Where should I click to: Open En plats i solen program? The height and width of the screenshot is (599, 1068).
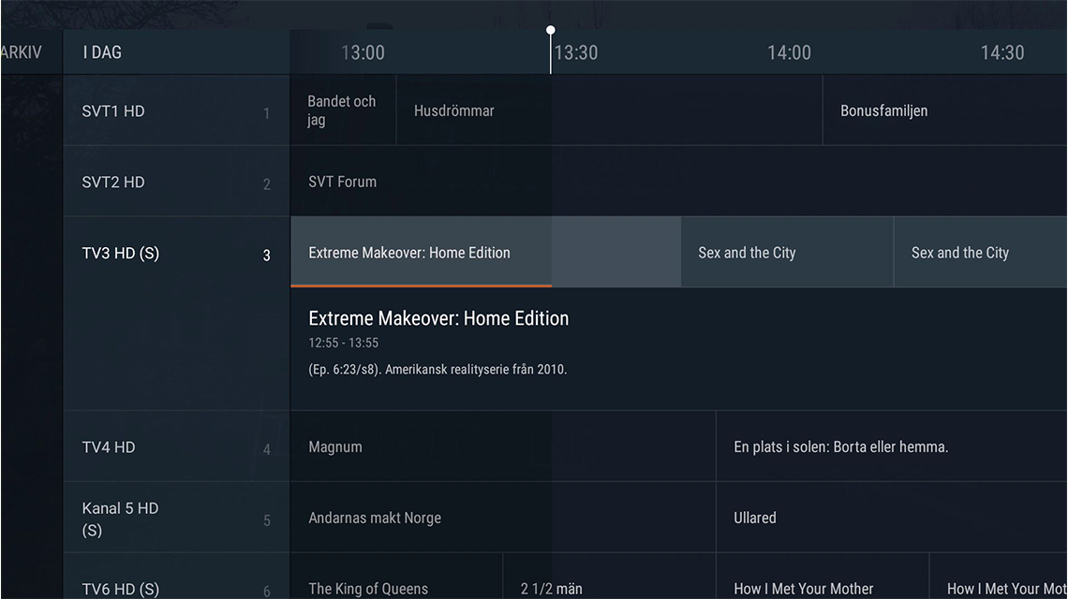[x=891, y=447]
